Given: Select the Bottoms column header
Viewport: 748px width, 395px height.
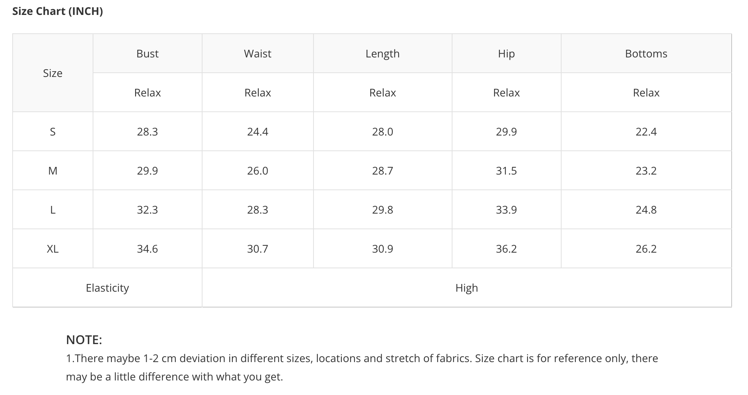Looking at the screenshot, I should tap(646, 54).
